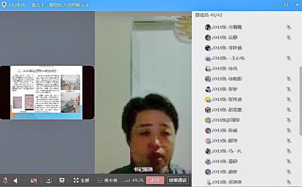Click the 群成员 40/43 header
Viewport: 302px width, 187px height.
pos(209,15)
